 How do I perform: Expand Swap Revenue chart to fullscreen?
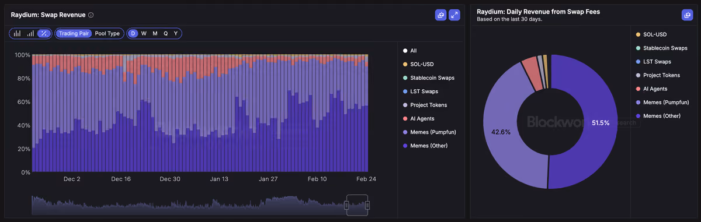click(x=454, y=15)
